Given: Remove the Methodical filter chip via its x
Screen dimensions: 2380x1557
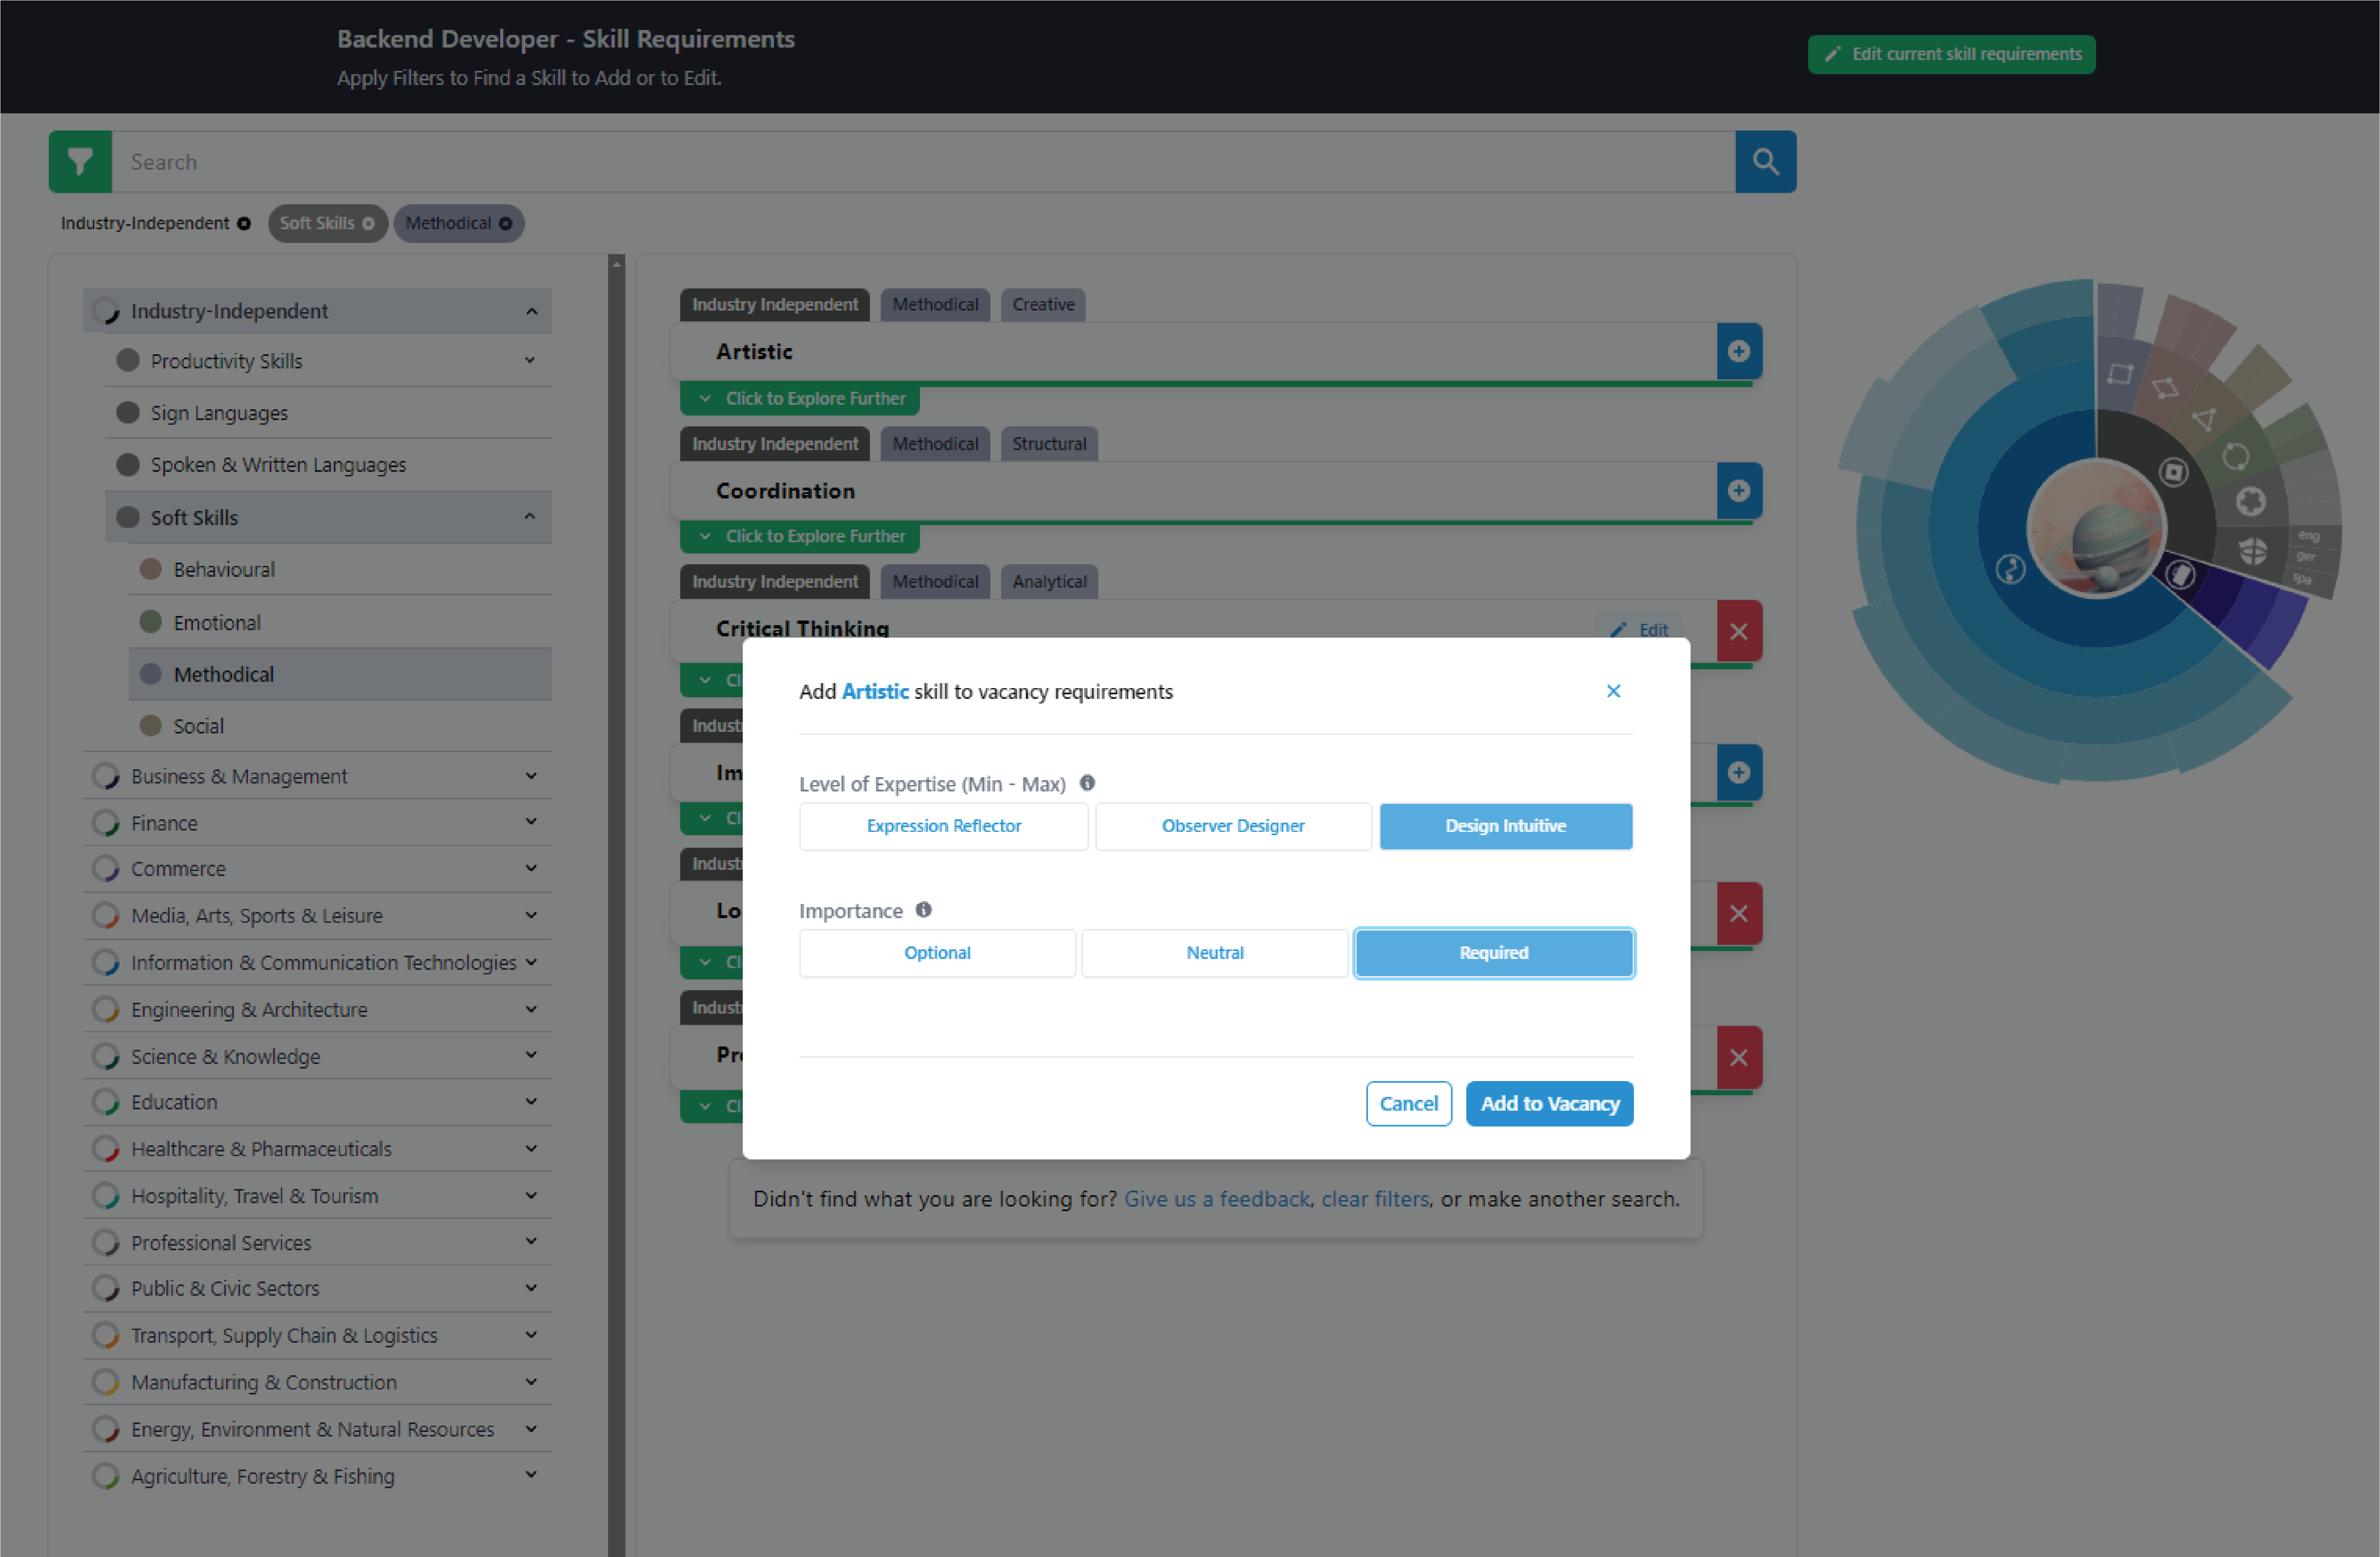Looking at the screenshot, I should click(x=506, y=223).
